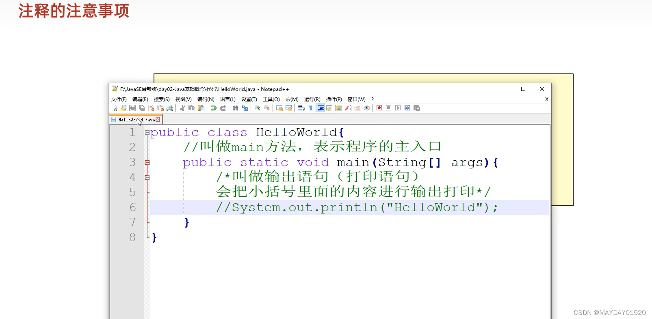Open the Document map toolbar icon
This screenshot has height=319, width=652.
(339, 108)
